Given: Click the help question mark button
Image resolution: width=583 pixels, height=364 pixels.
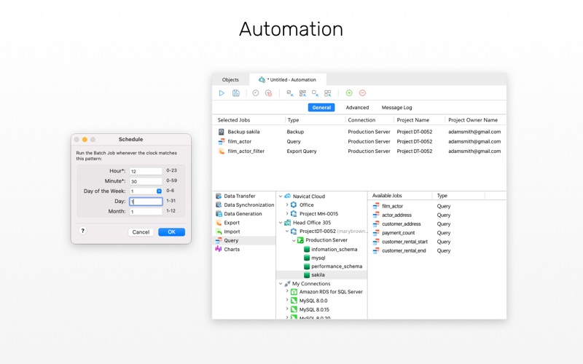Looking at the screenshot, I should pyautogui.click(x=83, y=231).
